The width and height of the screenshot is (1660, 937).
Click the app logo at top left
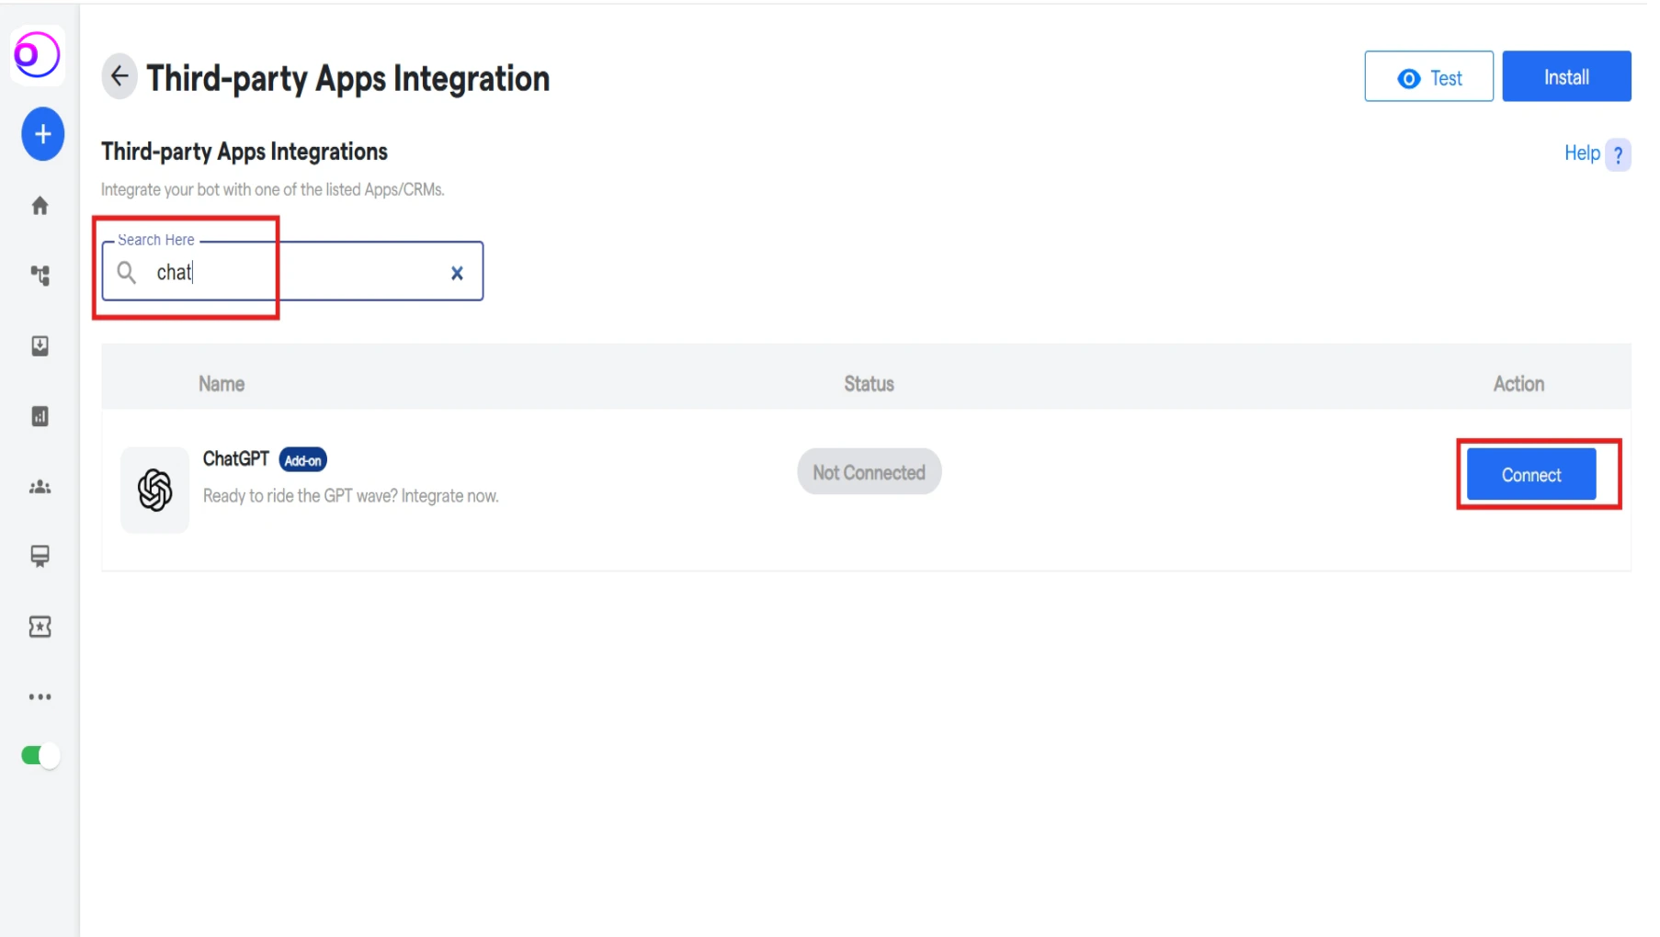[38, 55]
